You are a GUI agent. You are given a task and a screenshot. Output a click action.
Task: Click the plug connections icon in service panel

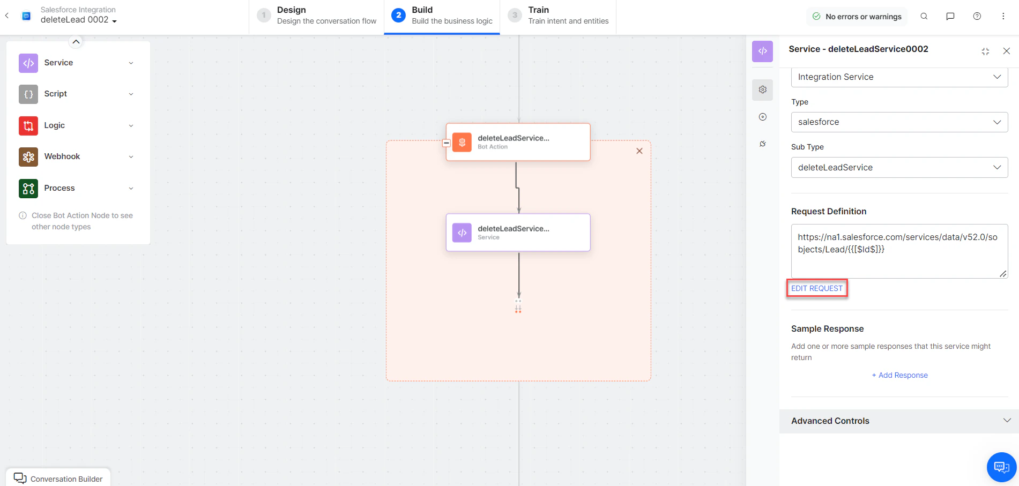tap(762, 143)
